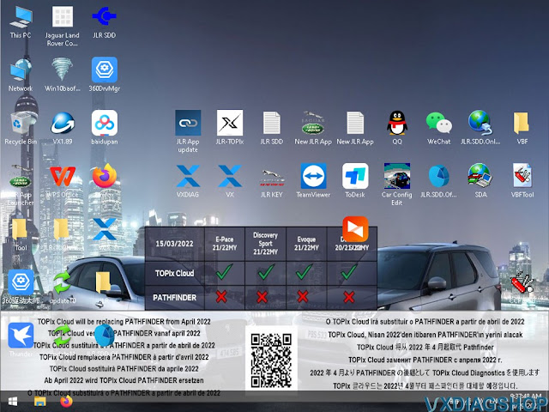Open the blue pie icon below update10
549x412 pixels.
(104, 336)
